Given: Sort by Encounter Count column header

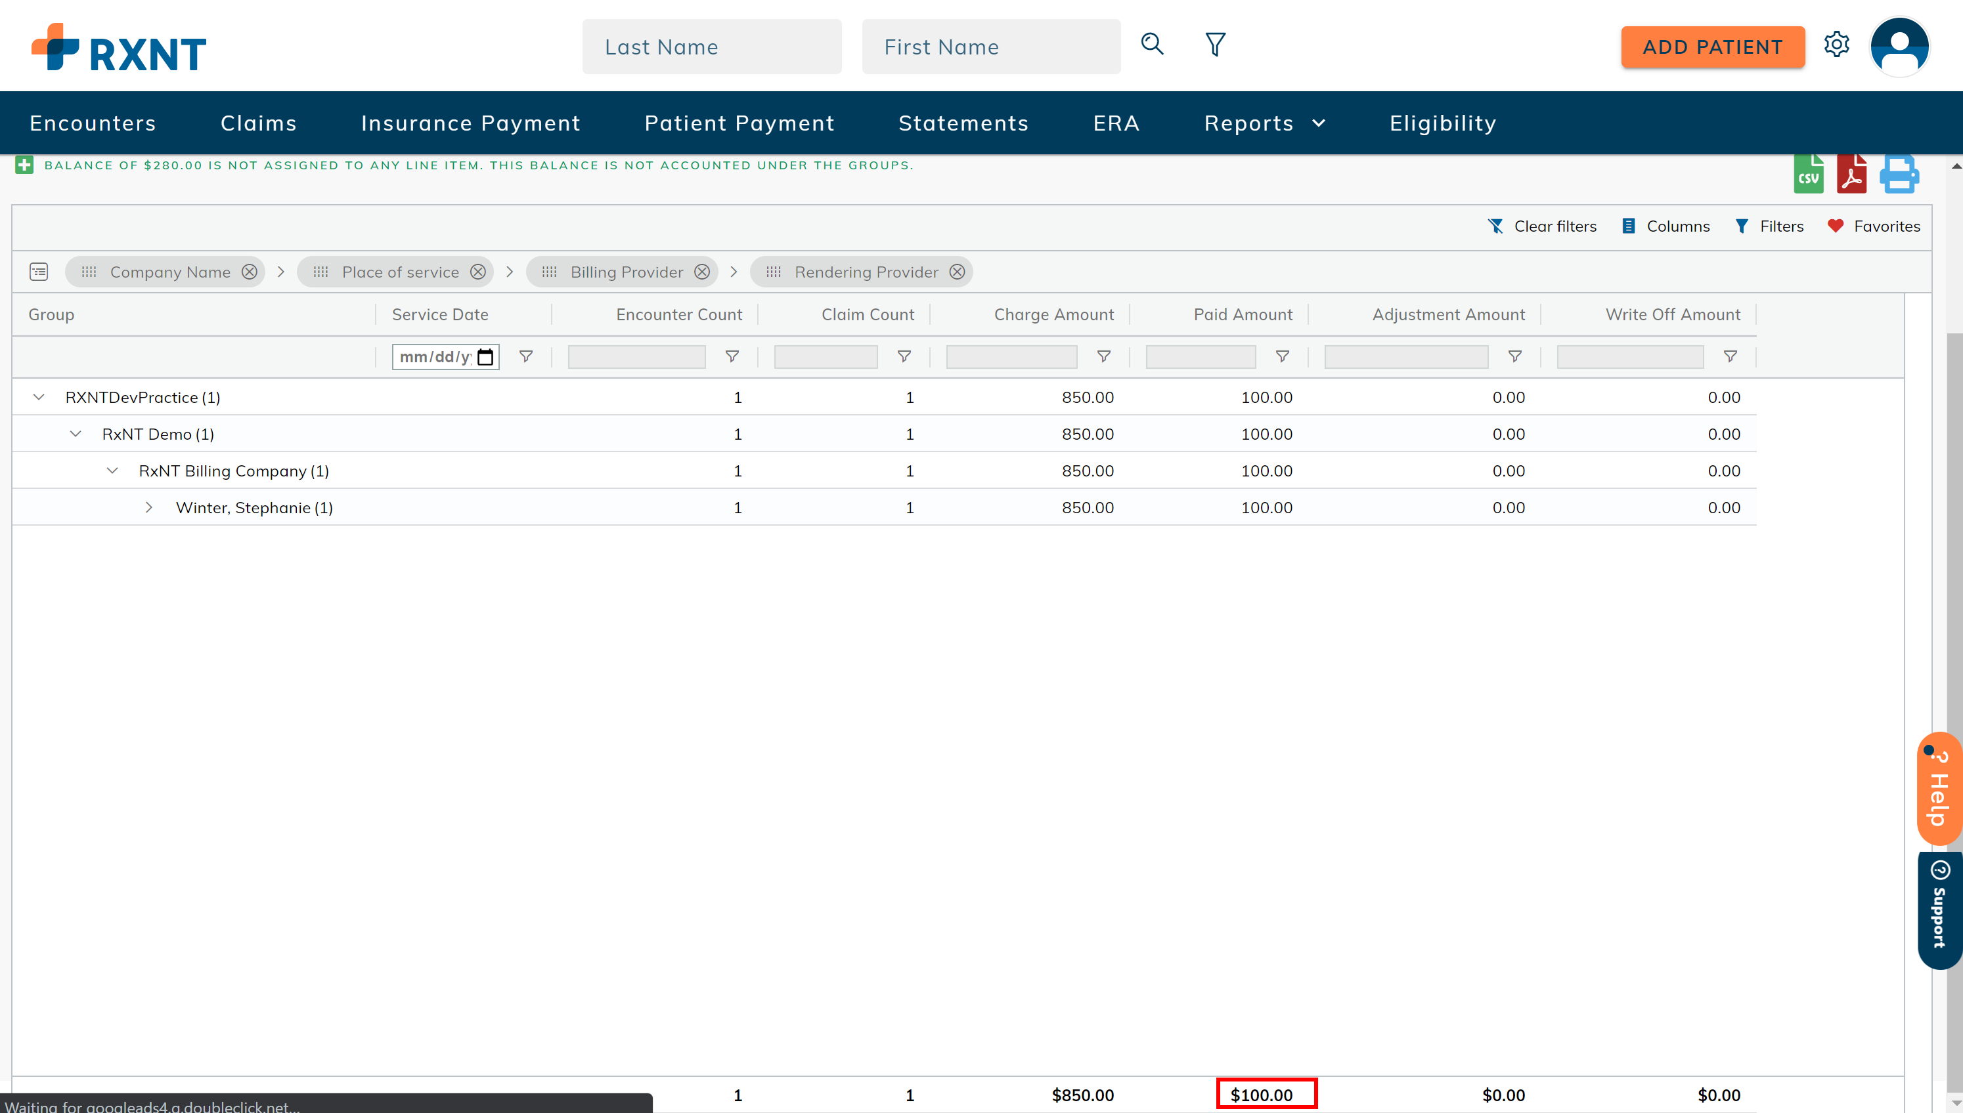Looking at the screenshot, I should click(678, 314).
